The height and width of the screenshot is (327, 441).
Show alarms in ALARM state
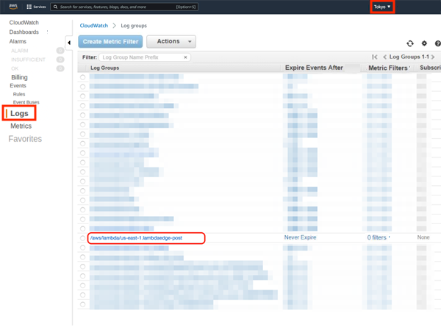click(20, 51)
